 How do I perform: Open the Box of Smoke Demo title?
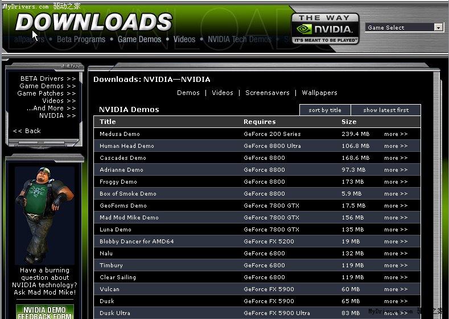point(128,194)
